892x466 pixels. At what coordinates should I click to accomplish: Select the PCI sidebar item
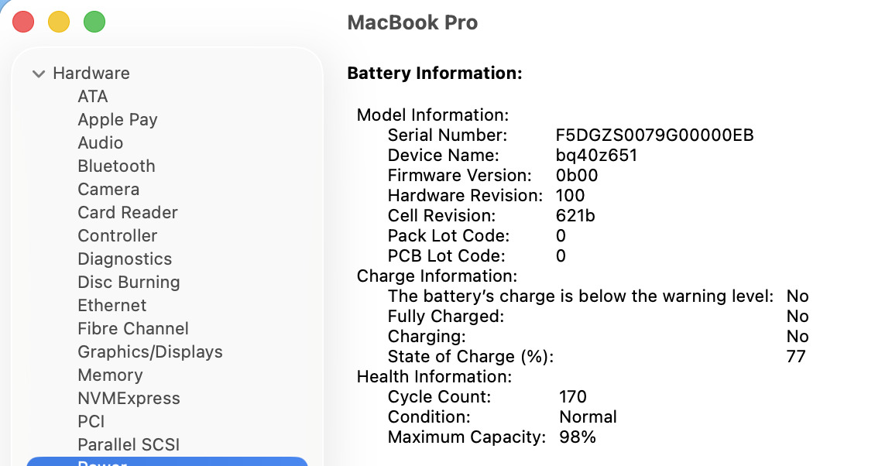(x=91, y=422)
